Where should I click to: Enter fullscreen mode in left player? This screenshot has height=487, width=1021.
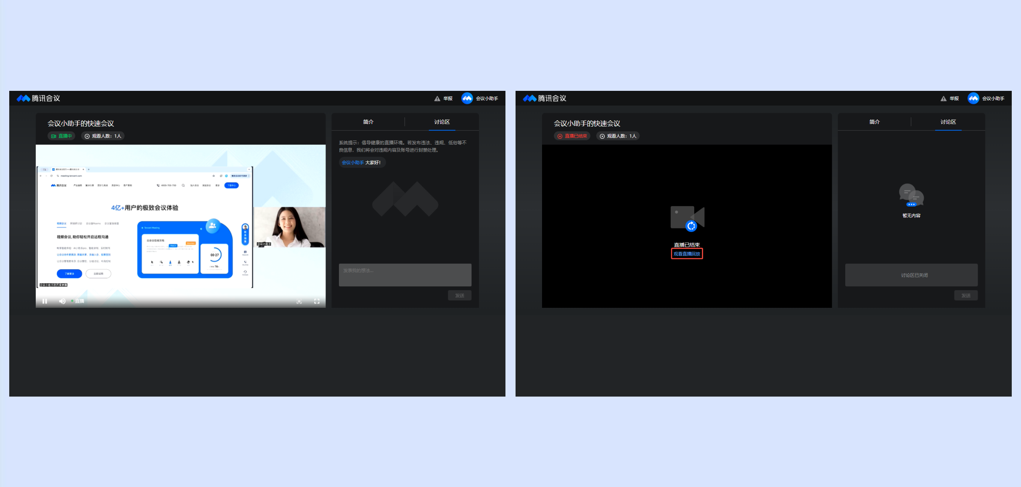click(x=317, y=301)
